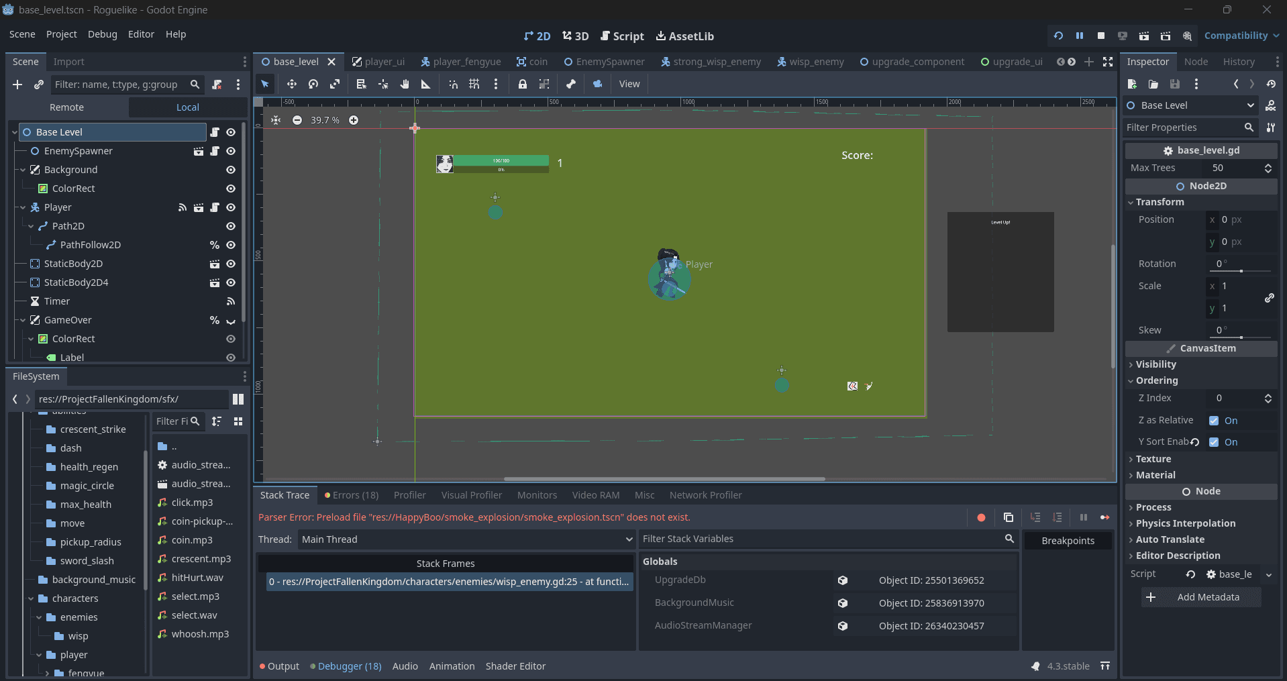Screen dimensions: 1287x681
Task: Hide the Background node visibility eye
Action: pos(231,170)
